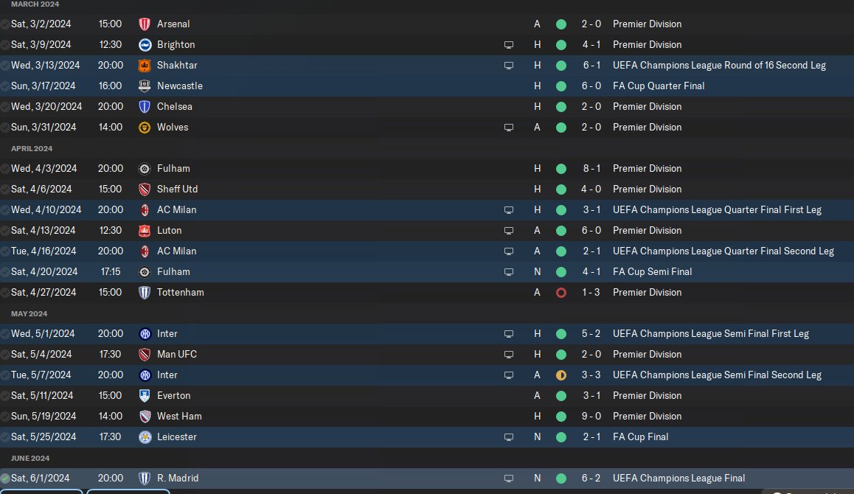Click the yellow draw indicator for 3 - 3 Inter match

click(561, 375)
